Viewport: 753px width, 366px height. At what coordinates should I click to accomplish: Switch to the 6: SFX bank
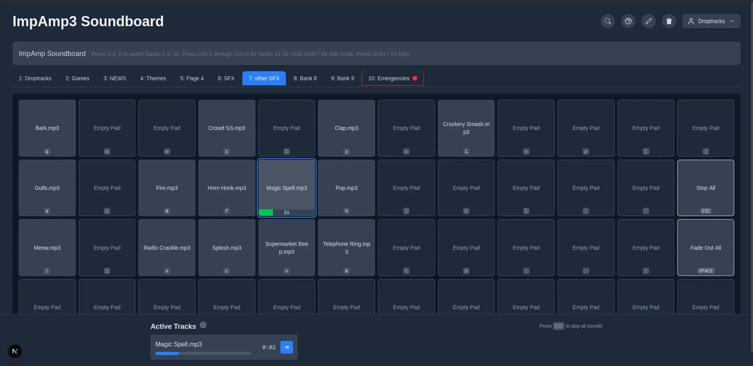(x=226, y=78)
